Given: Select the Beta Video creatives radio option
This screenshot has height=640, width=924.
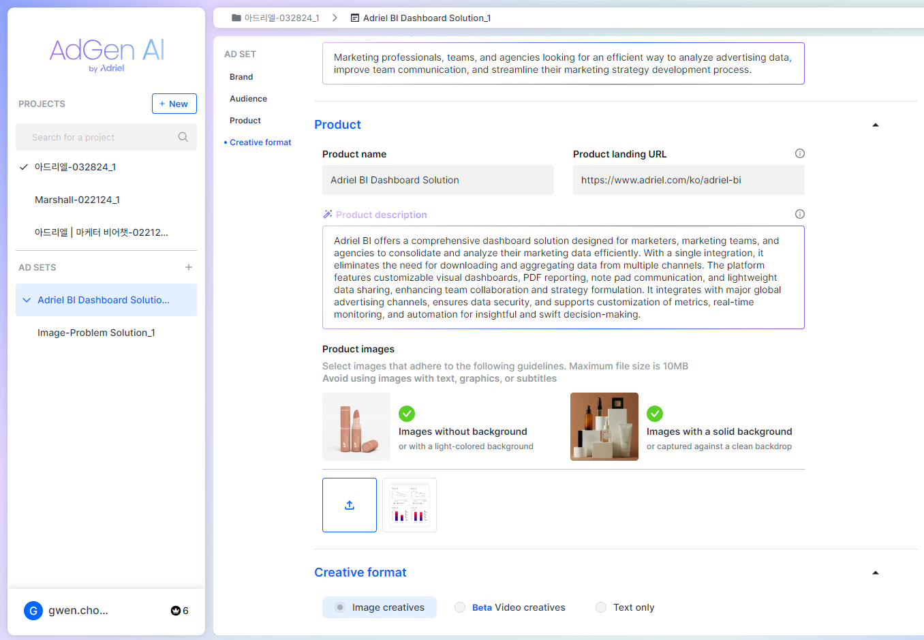Looking at the screenshot, I should point(460,607).
